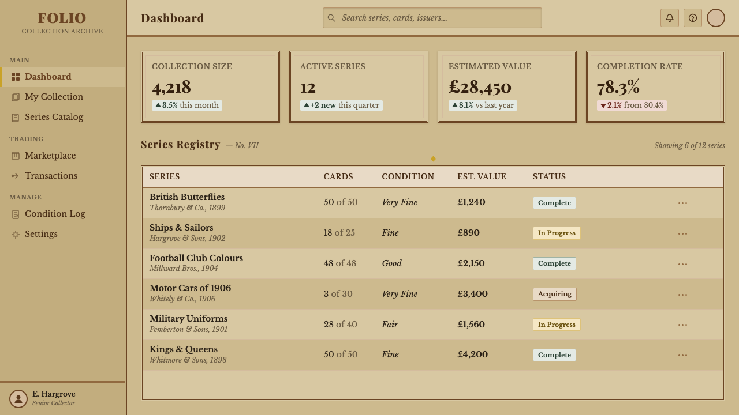Click the 2.1% from 80.4% badge
The width and height of the screenshot is (739, 415).
coord(632,105)
